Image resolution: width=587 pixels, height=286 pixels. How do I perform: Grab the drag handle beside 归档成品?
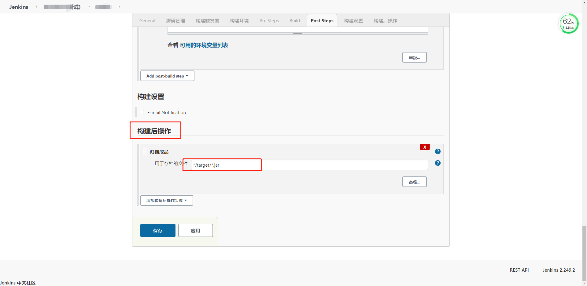145,152
